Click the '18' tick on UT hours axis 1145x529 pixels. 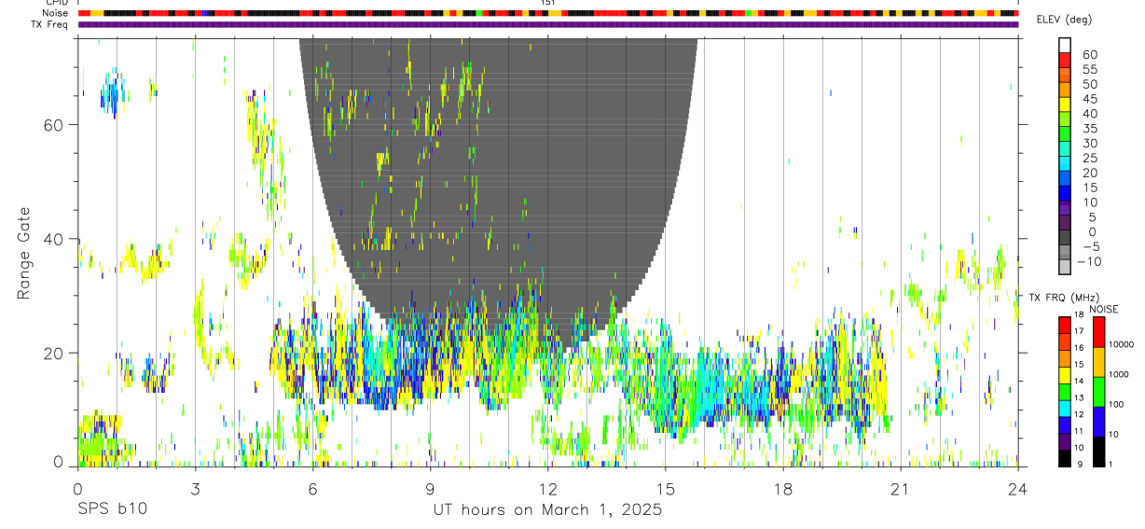(x=783, y=487)
